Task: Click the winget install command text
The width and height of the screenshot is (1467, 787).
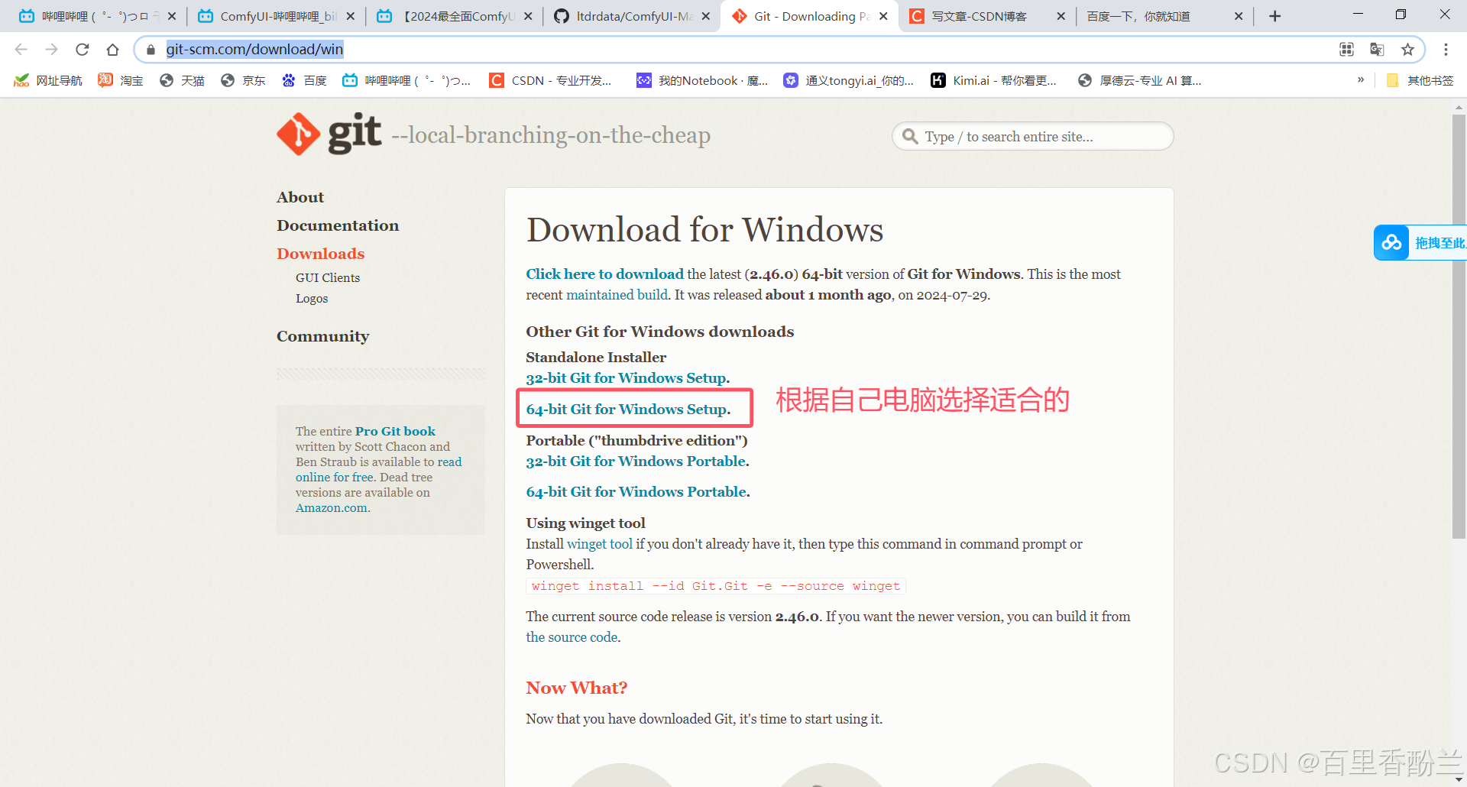Action: click(x=716, y=586)
